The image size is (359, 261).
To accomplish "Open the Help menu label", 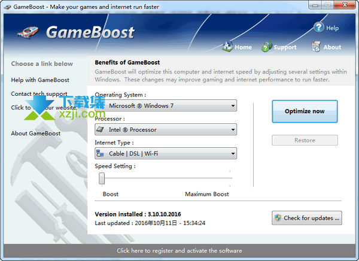I will (333, 28).
